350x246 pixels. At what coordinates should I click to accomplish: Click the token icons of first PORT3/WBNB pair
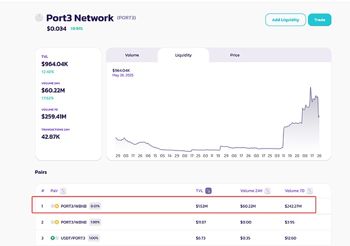(55, 206)
